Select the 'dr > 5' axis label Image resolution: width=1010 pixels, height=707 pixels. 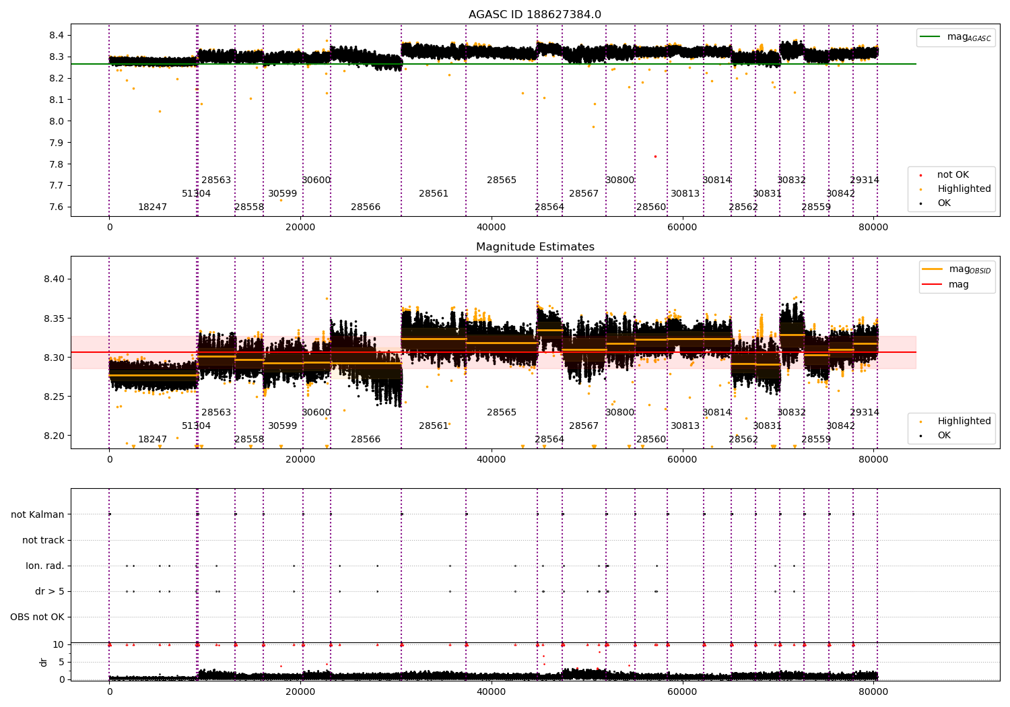click(50, 591)
